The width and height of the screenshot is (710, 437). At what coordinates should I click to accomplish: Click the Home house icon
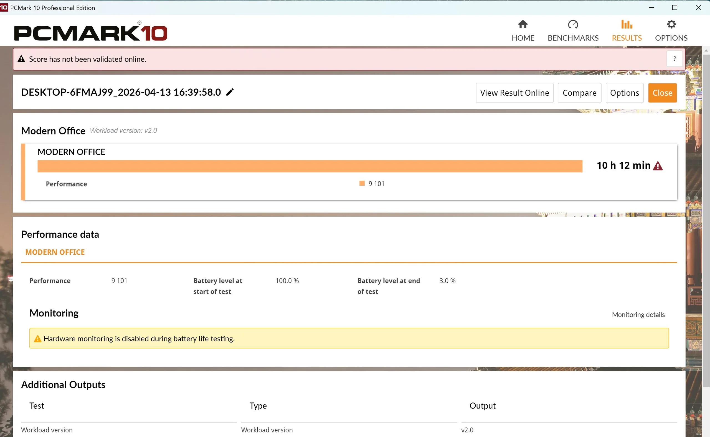point(523,24)
